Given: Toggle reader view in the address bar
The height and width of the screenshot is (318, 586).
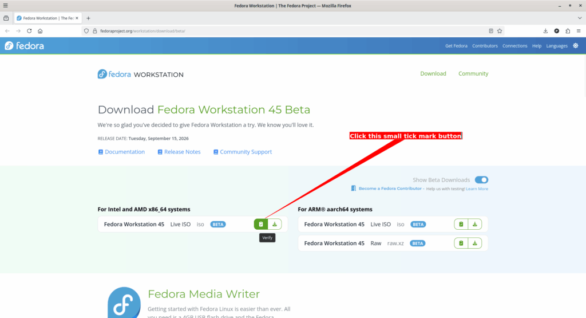Looking at the screenshot, I should (491, 31).
